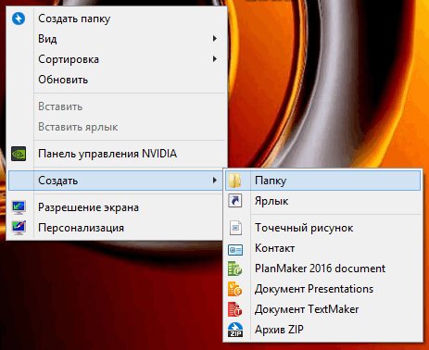This screenshot has width=429, height=350.
Task: Click the arrow beside Создать
Action: pyautogui.click(x=215, y=181)
